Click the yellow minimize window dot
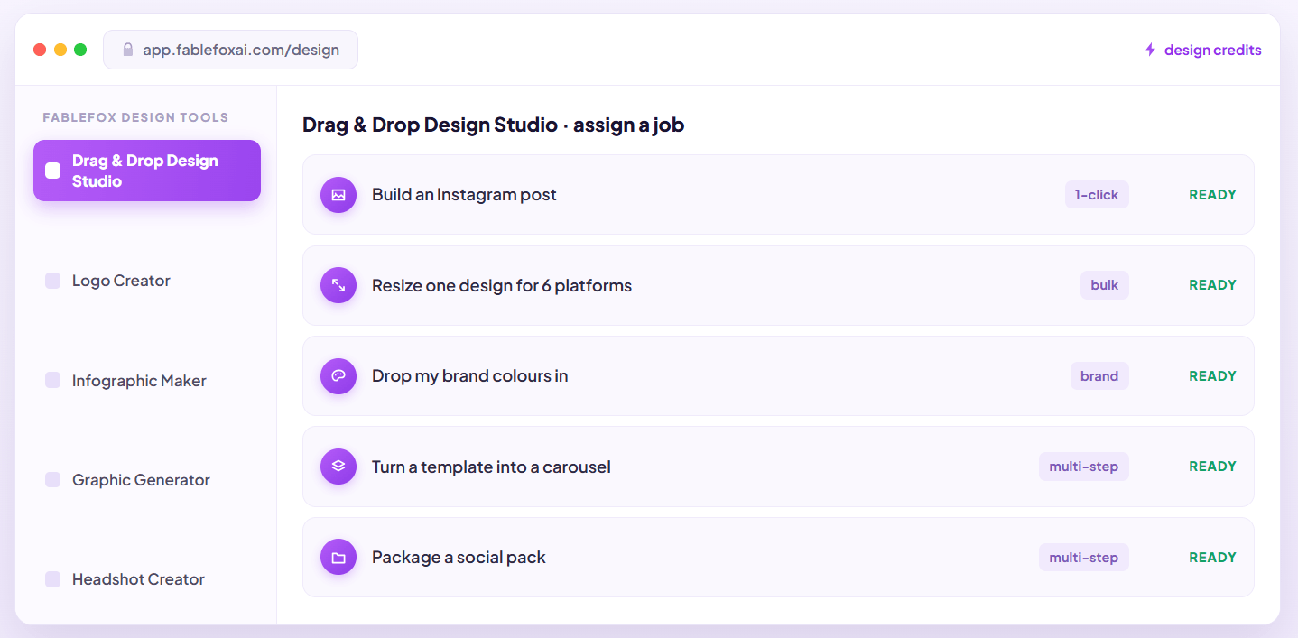The height and width of the screenshot is (638, 1298). pyautogui.click(x=60, y=50)
